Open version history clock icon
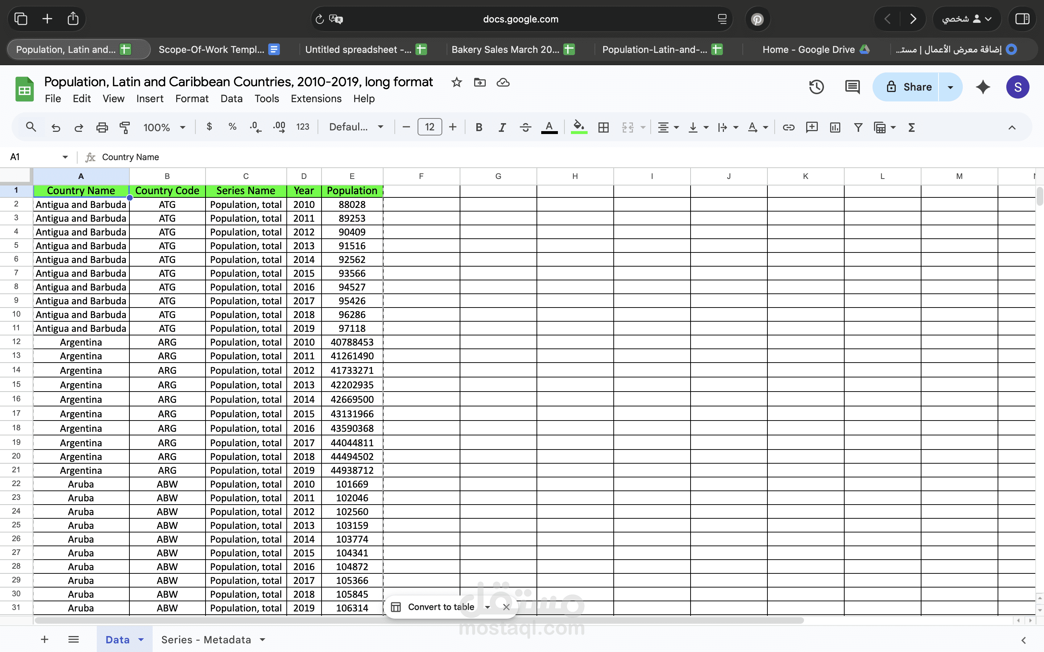 [x=816, y=87]
